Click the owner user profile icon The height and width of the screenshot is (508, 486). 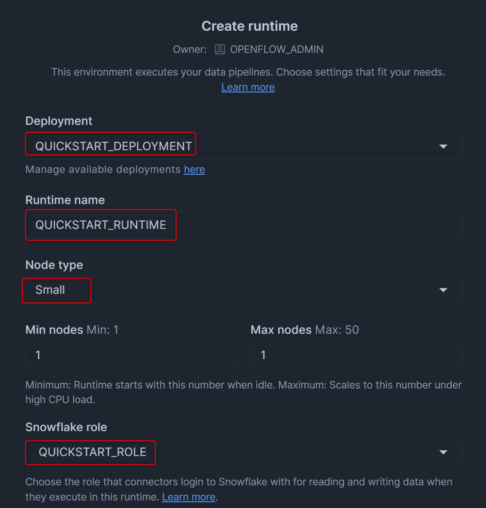point(219,49)
